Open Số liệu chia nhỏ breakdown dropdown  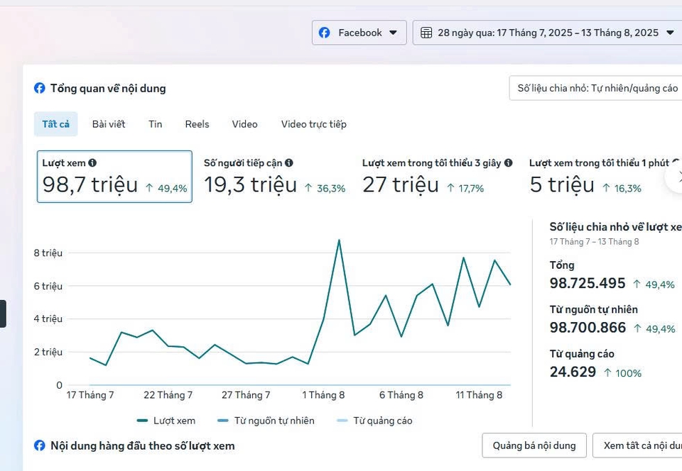(x=597, y=89)
